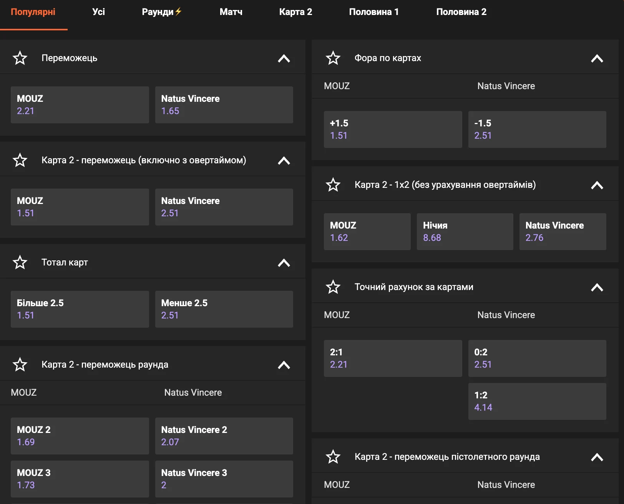Star Карта 2 - 1x2 market

click(x=333, y=185)
